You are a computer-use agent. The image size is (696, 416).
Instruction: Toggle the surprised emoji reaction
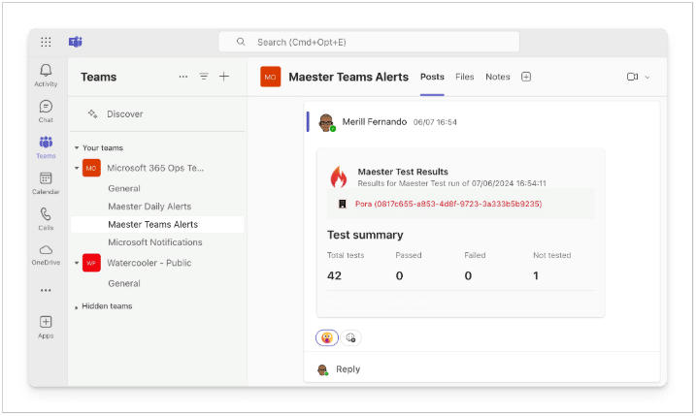tap(327, 337)
